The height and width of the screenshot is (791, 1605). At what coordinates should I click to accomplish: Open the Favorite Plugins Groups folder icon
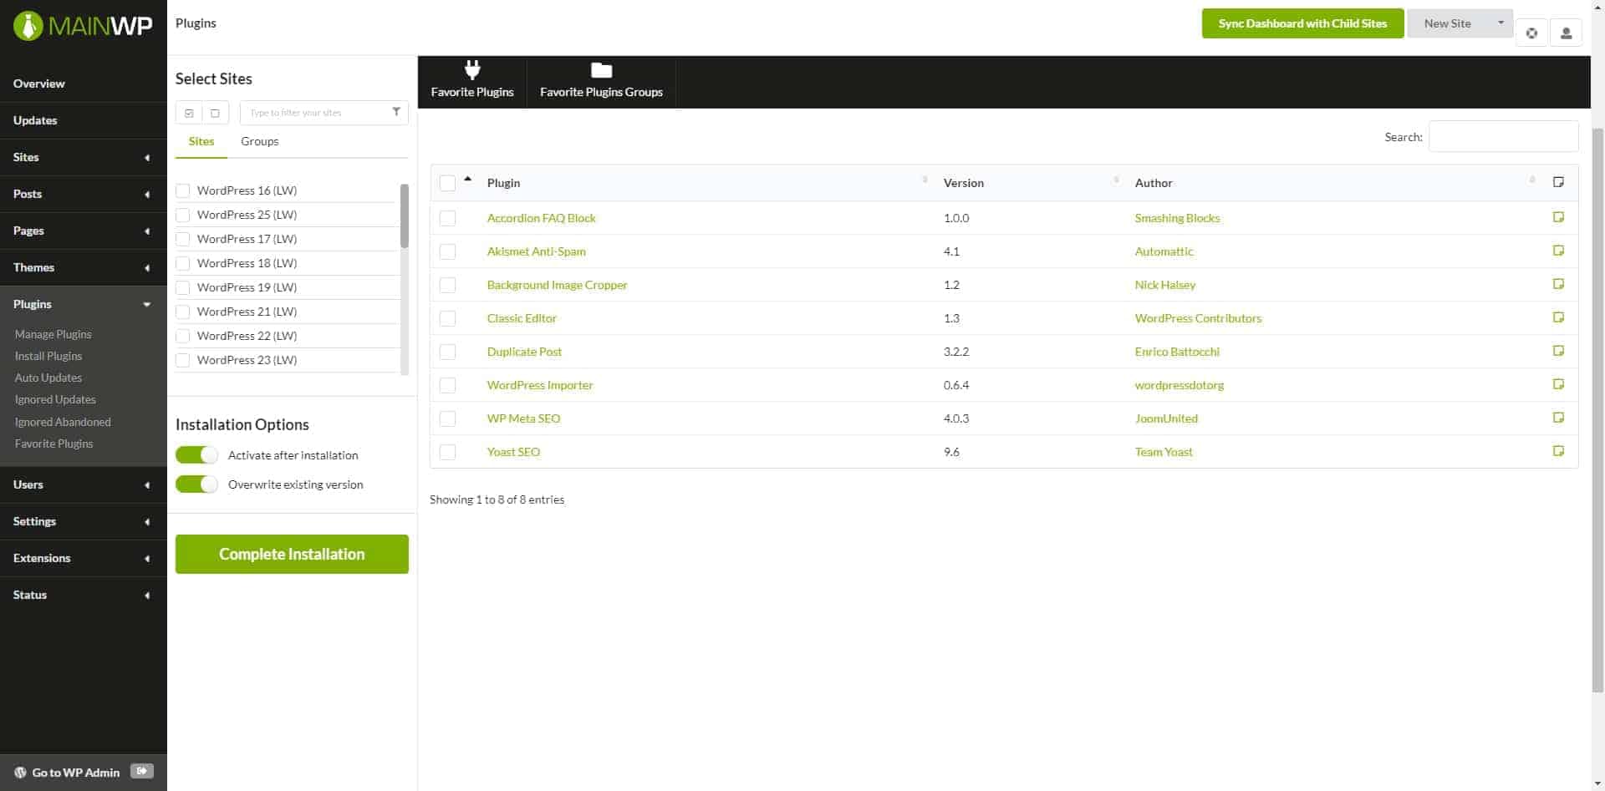(601, 70)
